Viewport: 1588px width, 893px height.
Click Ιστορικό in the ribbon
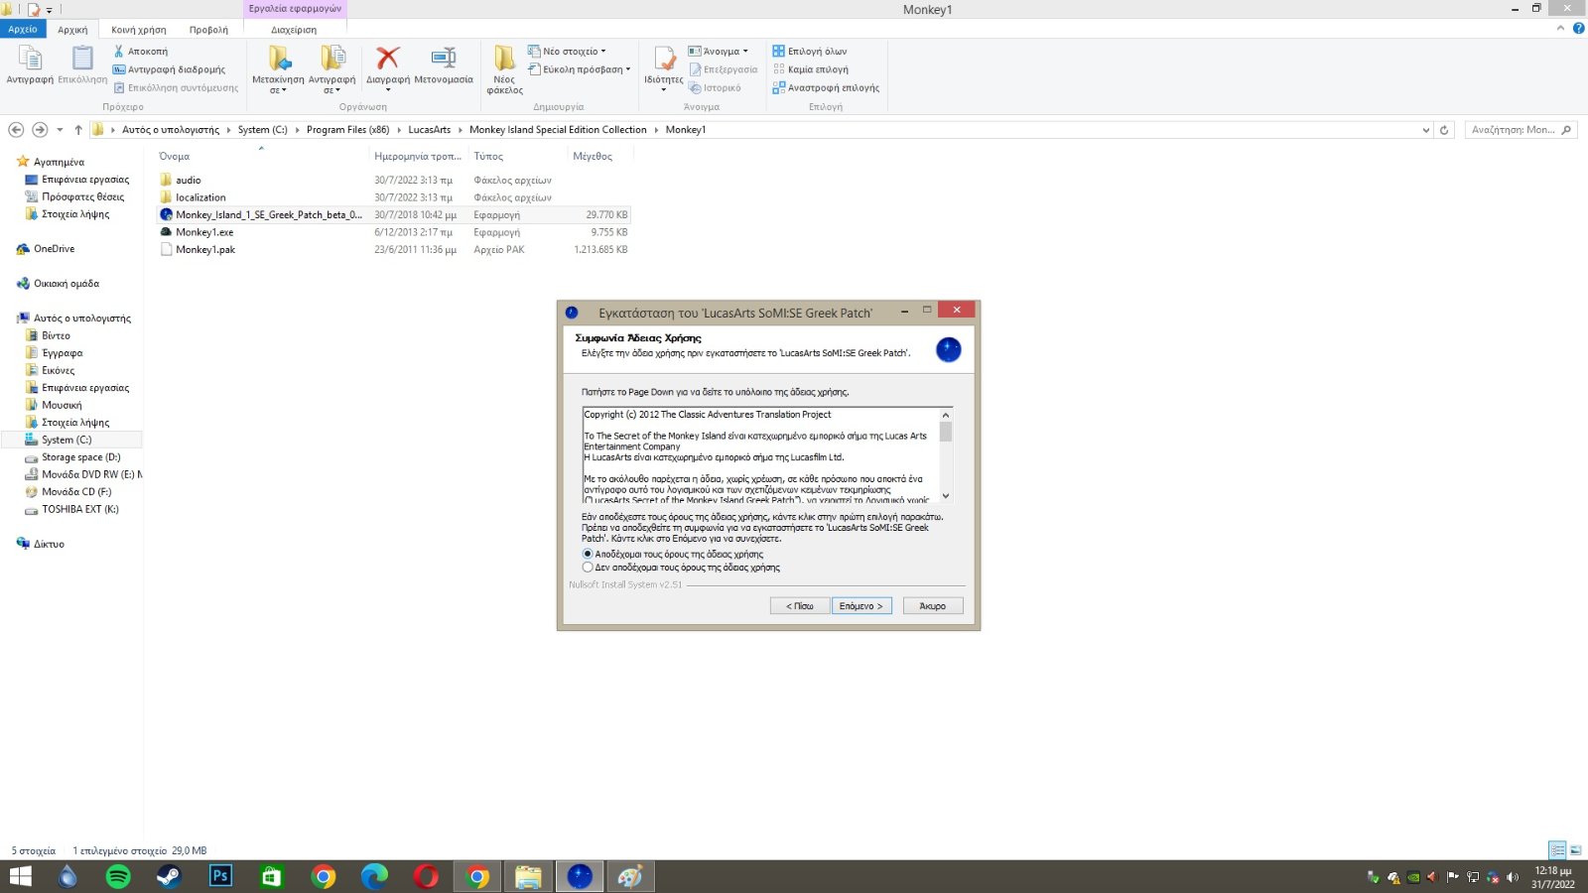click(716, 88)
